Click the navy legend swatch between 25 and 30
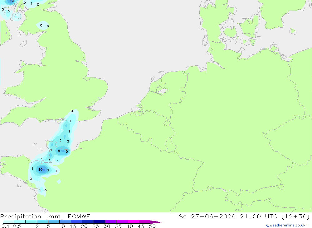The width and height of the screenshot is (312, 228). coord(99,222)
